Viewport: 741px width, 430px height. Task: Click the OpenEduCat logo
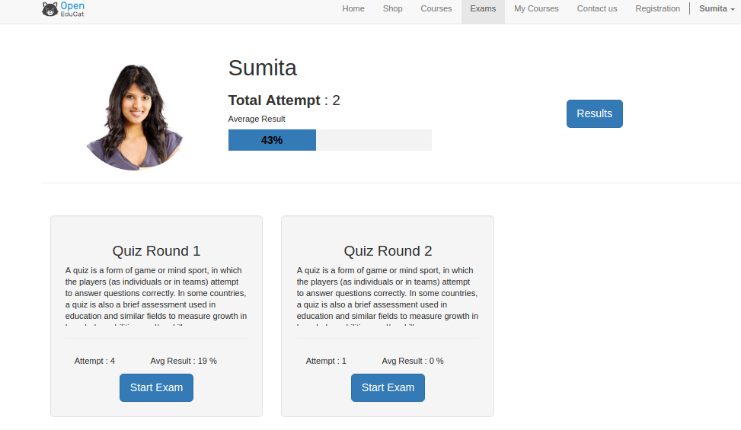pos(63,9)
